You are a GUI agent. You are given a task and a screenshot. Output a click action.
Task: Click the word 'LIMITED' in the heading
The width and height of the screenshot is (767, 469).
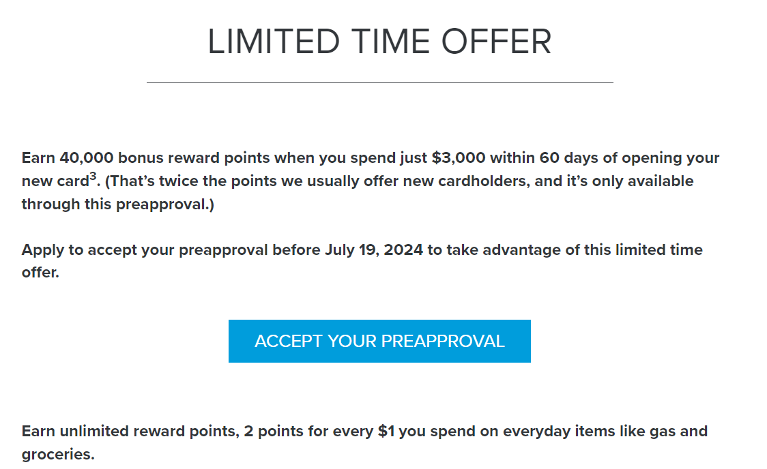click(x=274, y=42)
